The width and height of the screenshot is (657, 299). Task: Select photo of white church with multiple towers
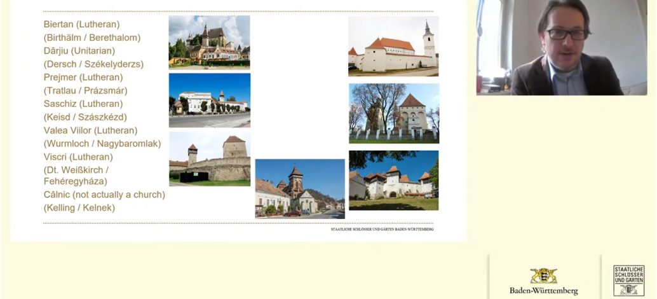pyautogui.click(x=393, y=180)
